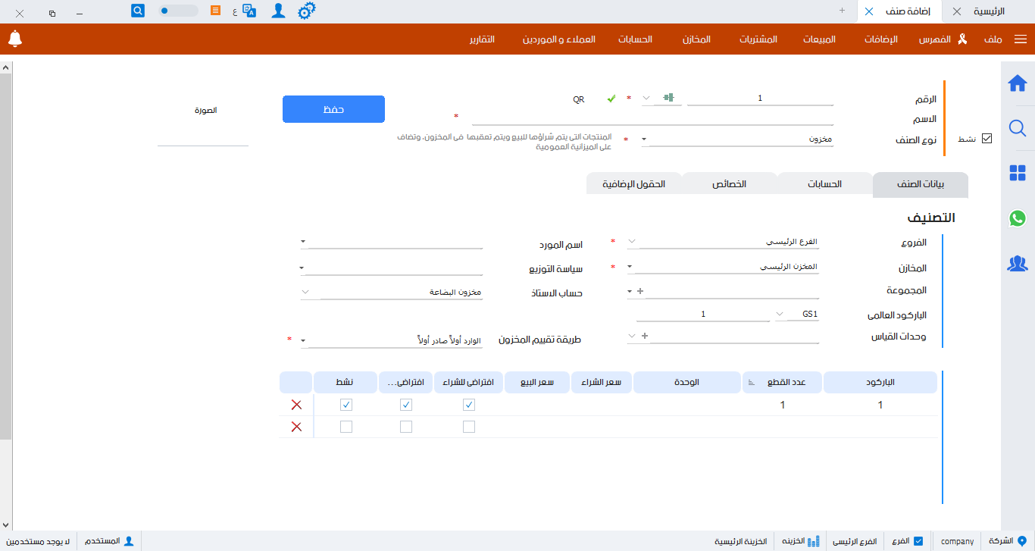Open the settings gear icon
Screen dimensions: 1035x551
coord(306,11)
